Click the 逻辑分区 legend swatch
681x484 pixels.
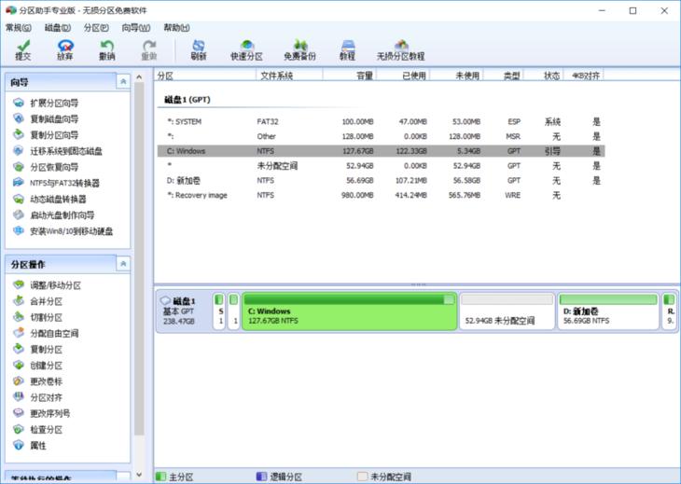261,477
